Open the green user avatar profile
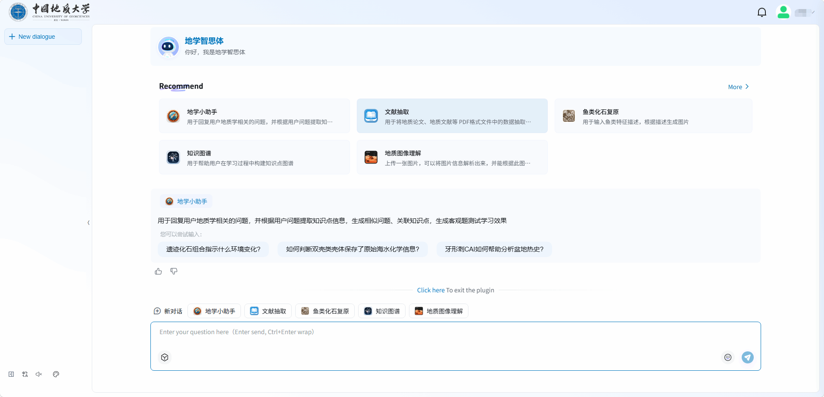 pos(783,12)
